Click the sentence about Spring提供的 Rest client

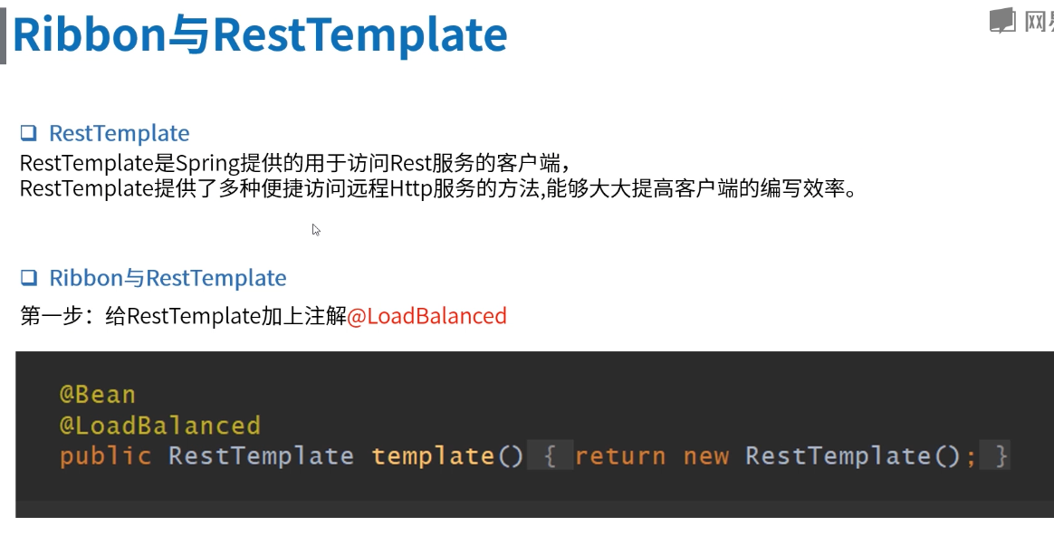pyautogui.click(x=296, y=163)
